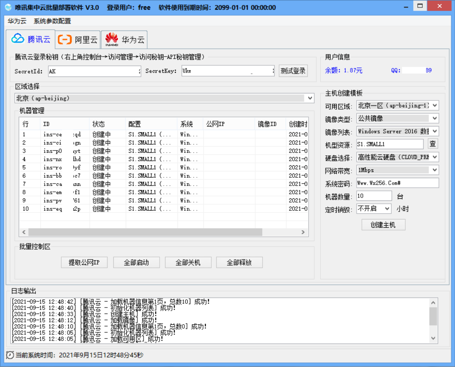This screenshot has height=367, width=455.
Task: Expand the 网络带宽 1Mbps dropdown
Action: point(434,170)
